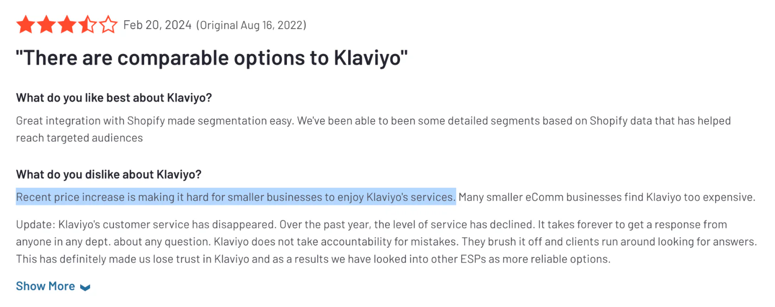Image resolution: width=775 pixels, height=307 pixels.
Task: Click the second filled rating star
Action: click(x=46, y=25)
